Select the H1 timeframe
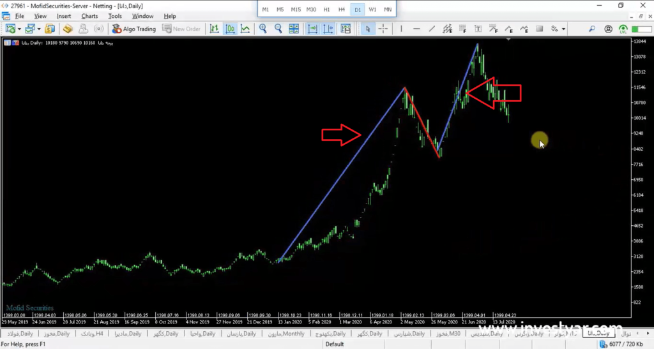The image size is (654, 349). [x=326, y=9]
